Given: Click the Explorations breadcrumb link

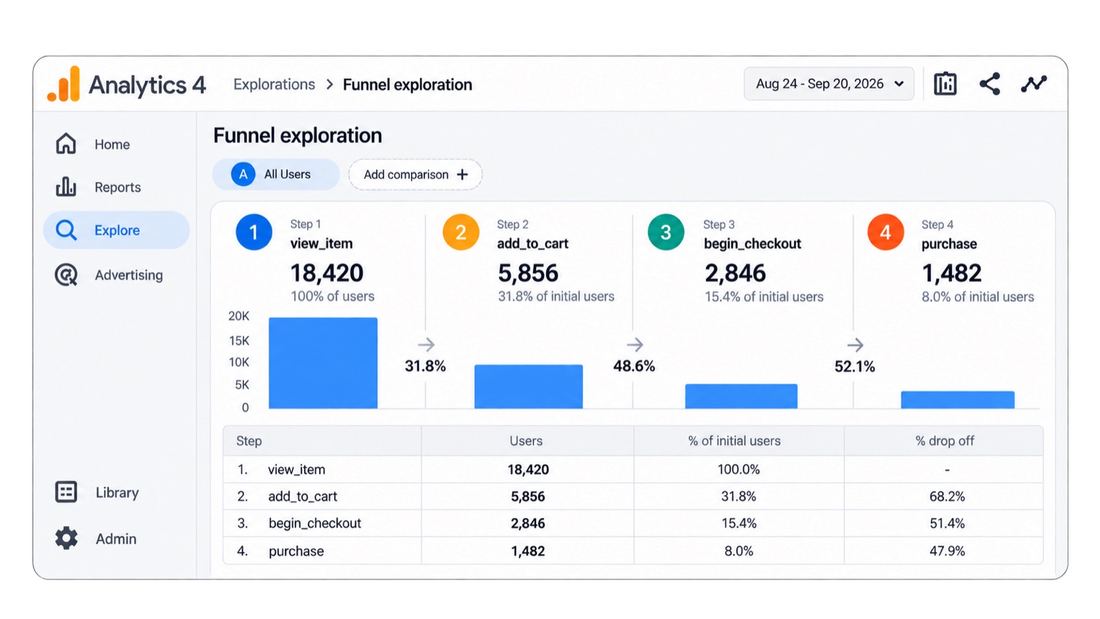Looking at the screenshot, I should [274, 85].
